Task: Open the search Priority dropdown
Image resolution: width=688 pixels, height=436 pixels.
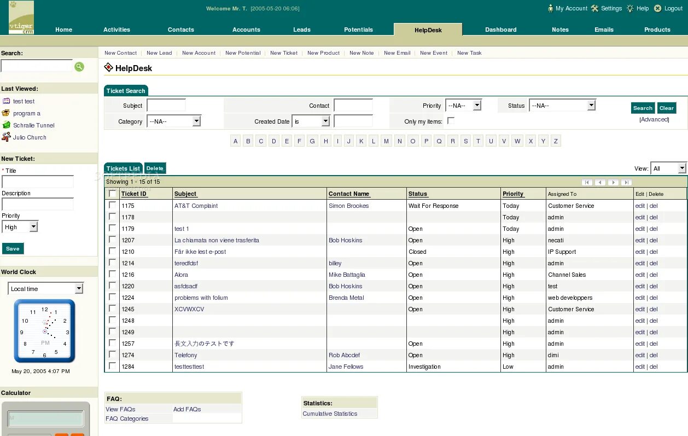Action: pyautogui.click(x=463, y=106)
